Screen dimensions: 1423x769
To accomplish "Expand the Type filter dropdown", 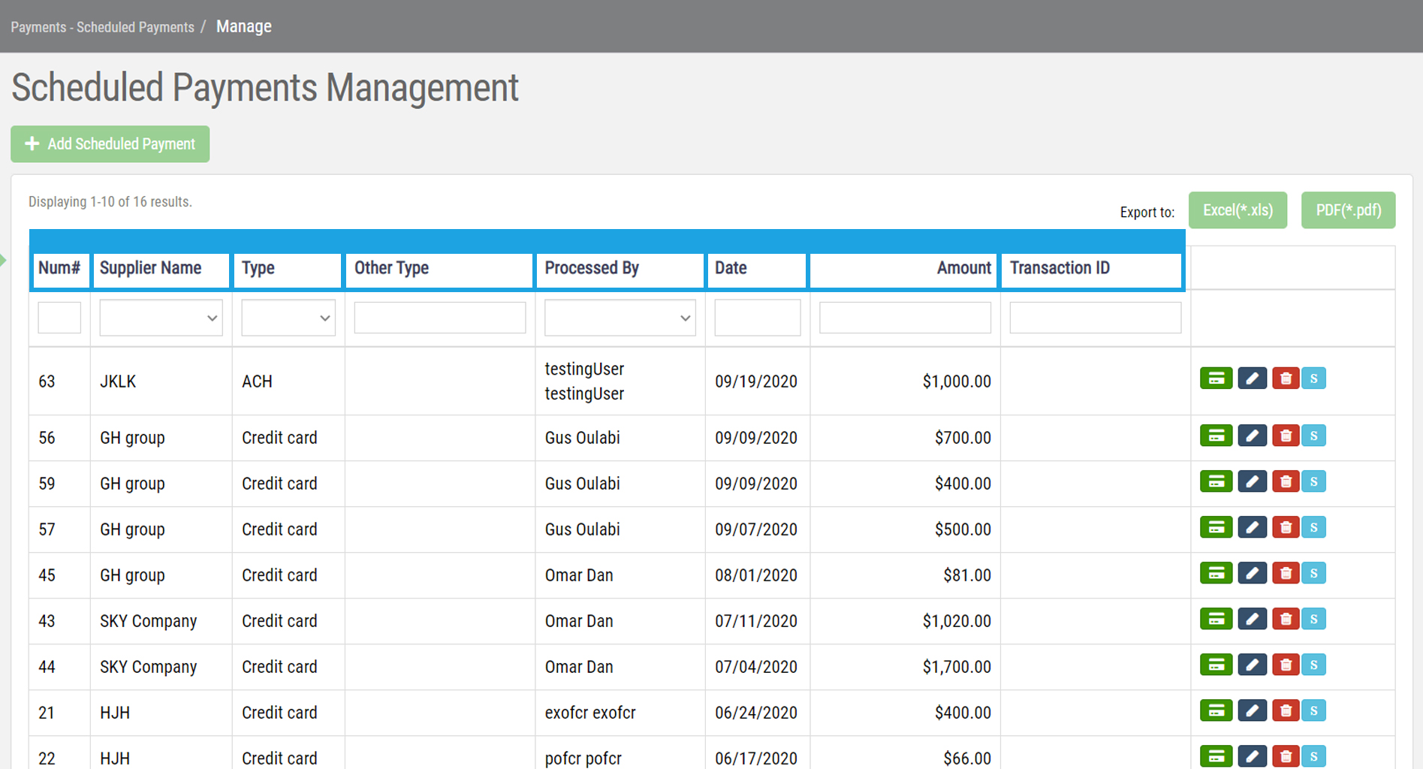I will 288,318.
